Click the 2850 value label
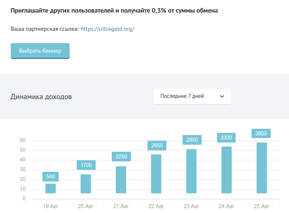The width and height of the screenshot is (289, 213). coord(192,140)
